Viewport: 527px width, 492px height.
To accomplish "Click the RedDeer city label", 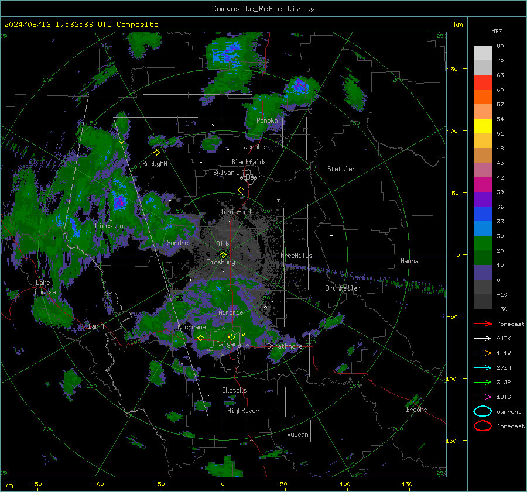I will point(248,177).
